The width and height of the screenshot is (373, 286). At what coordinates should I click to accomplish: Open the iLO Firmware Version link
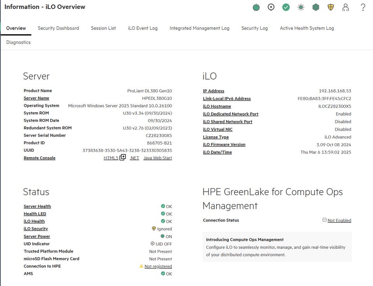coord(224,145)
